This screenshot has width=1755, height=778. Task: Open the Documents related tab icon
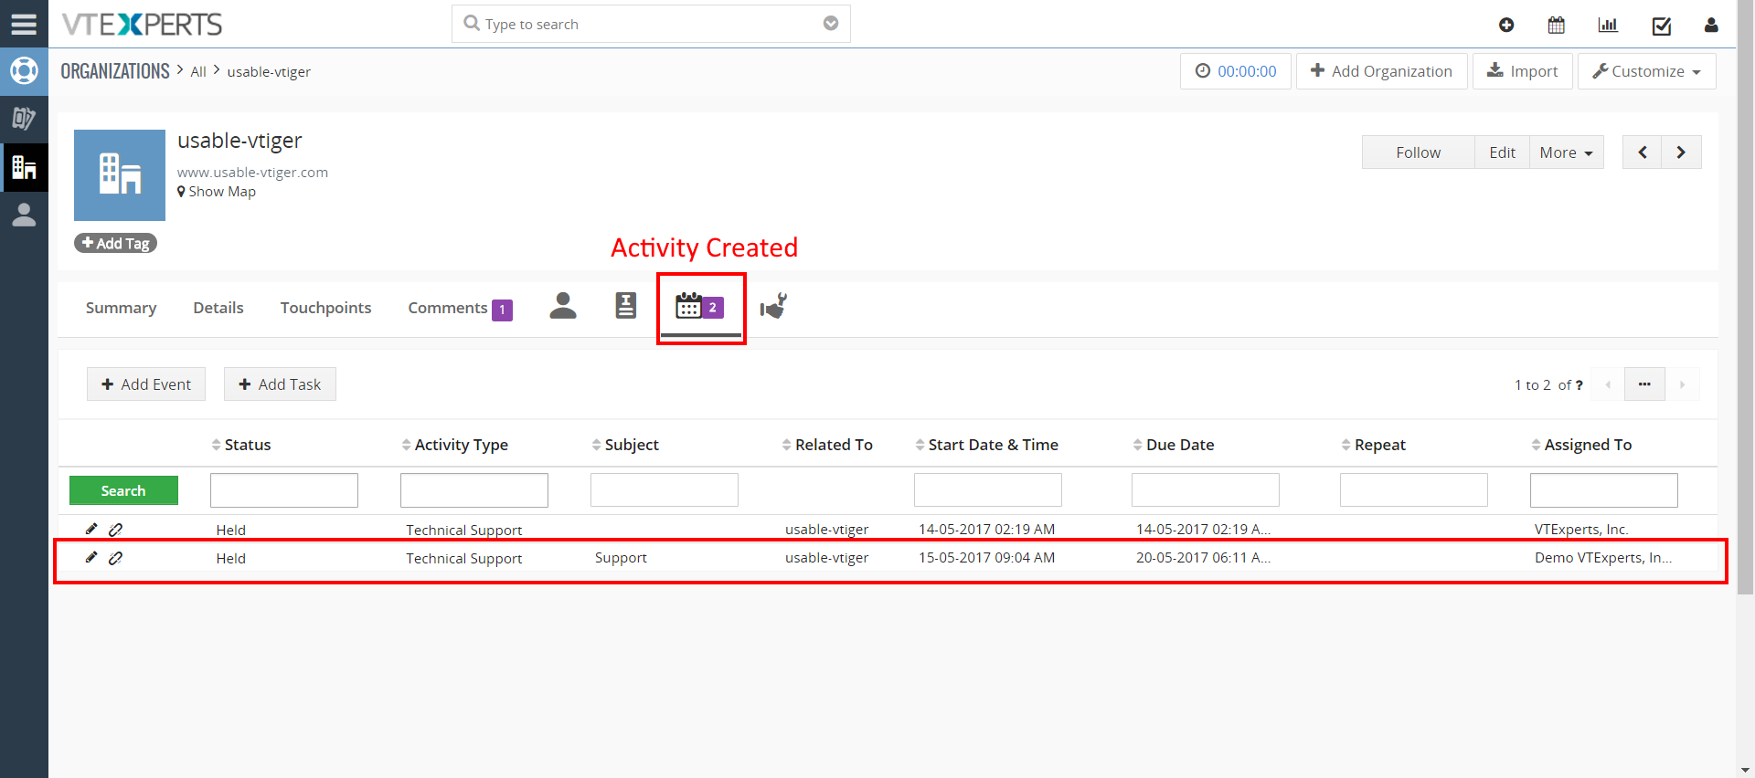[x=626, y=306]
